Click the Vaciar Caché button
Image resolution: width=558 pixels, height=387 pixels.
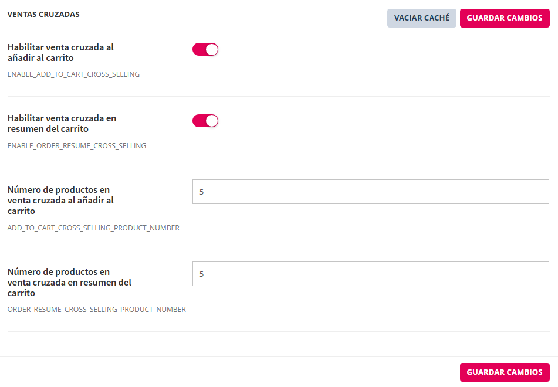click(x=422, y=18)
